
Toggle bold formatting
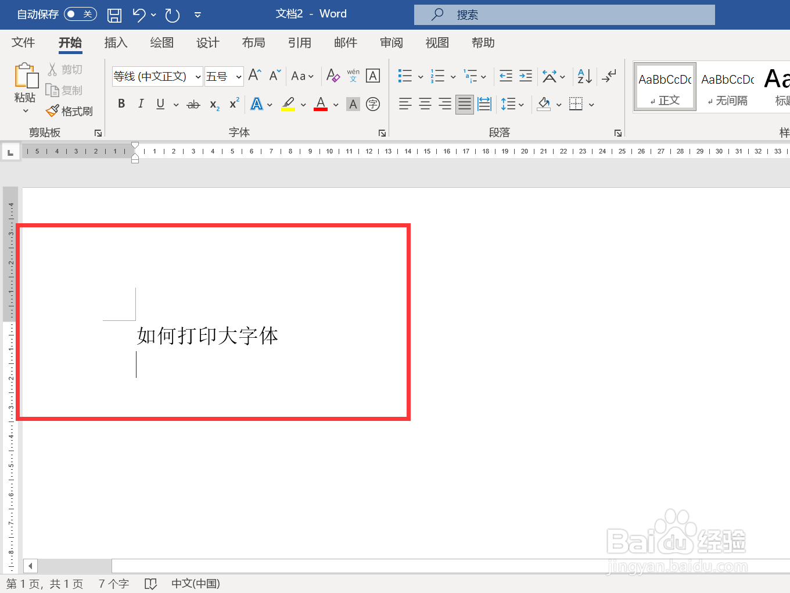point(121,103)
